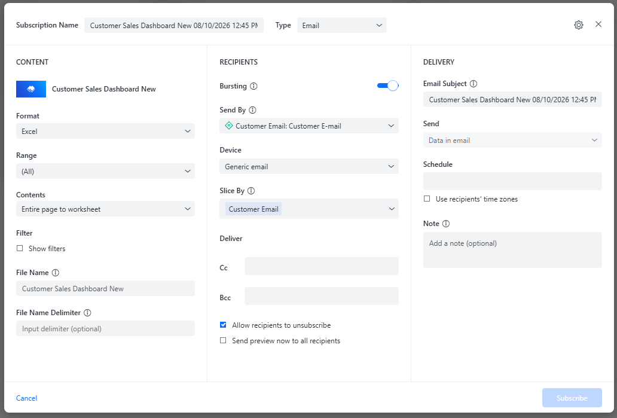Click the Add a note text area

click(512, 250)
